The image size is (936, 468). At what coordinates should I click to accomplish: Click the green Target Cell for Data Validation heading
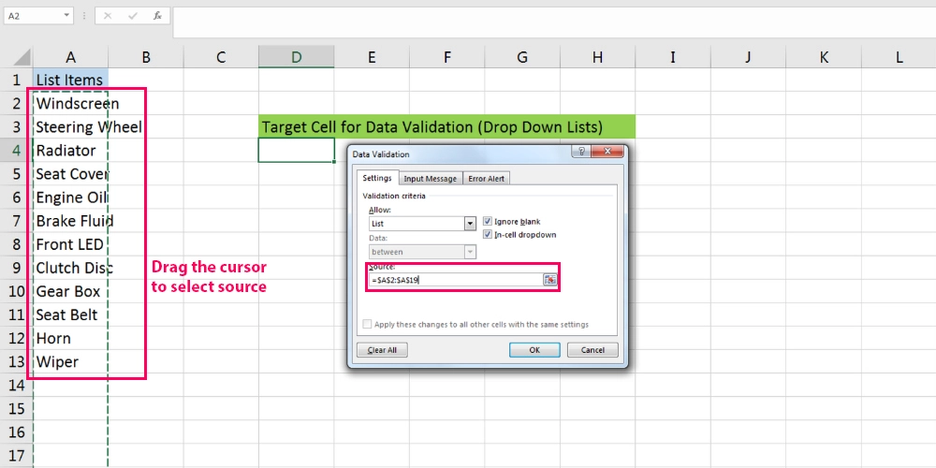[447, 126]
